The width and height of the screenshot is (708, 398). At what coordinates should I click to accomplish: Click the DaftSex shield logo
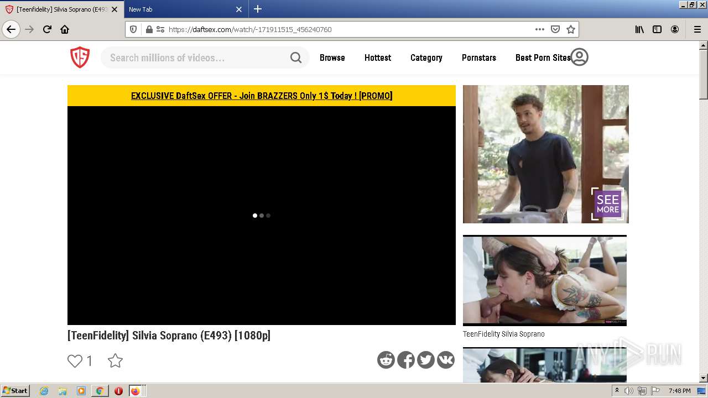(80, 57)
